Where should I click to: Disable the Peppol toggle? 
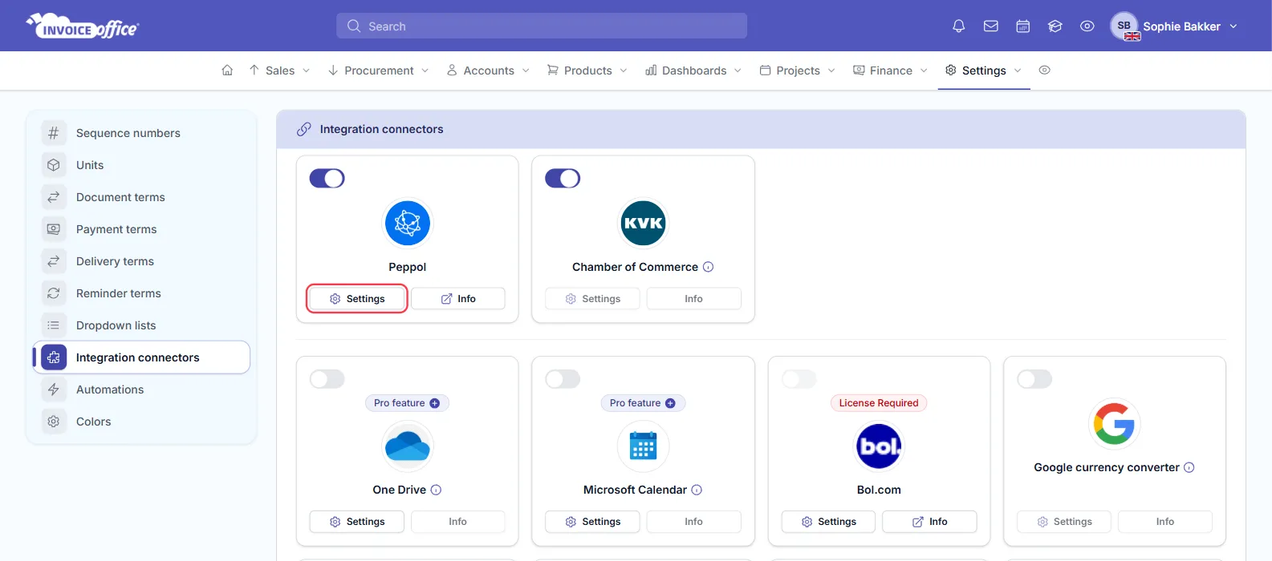[x=327, y=178]
